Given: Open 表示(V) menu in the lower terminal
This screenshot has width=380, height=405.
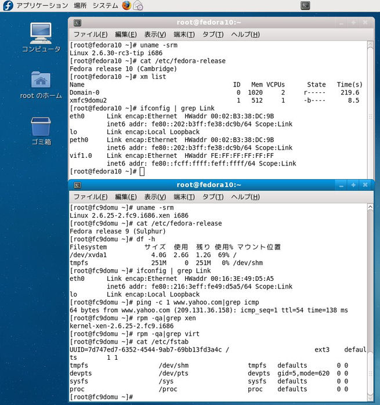Looking at the screenshot, I should pyautogui.click(x=155, y=197).
